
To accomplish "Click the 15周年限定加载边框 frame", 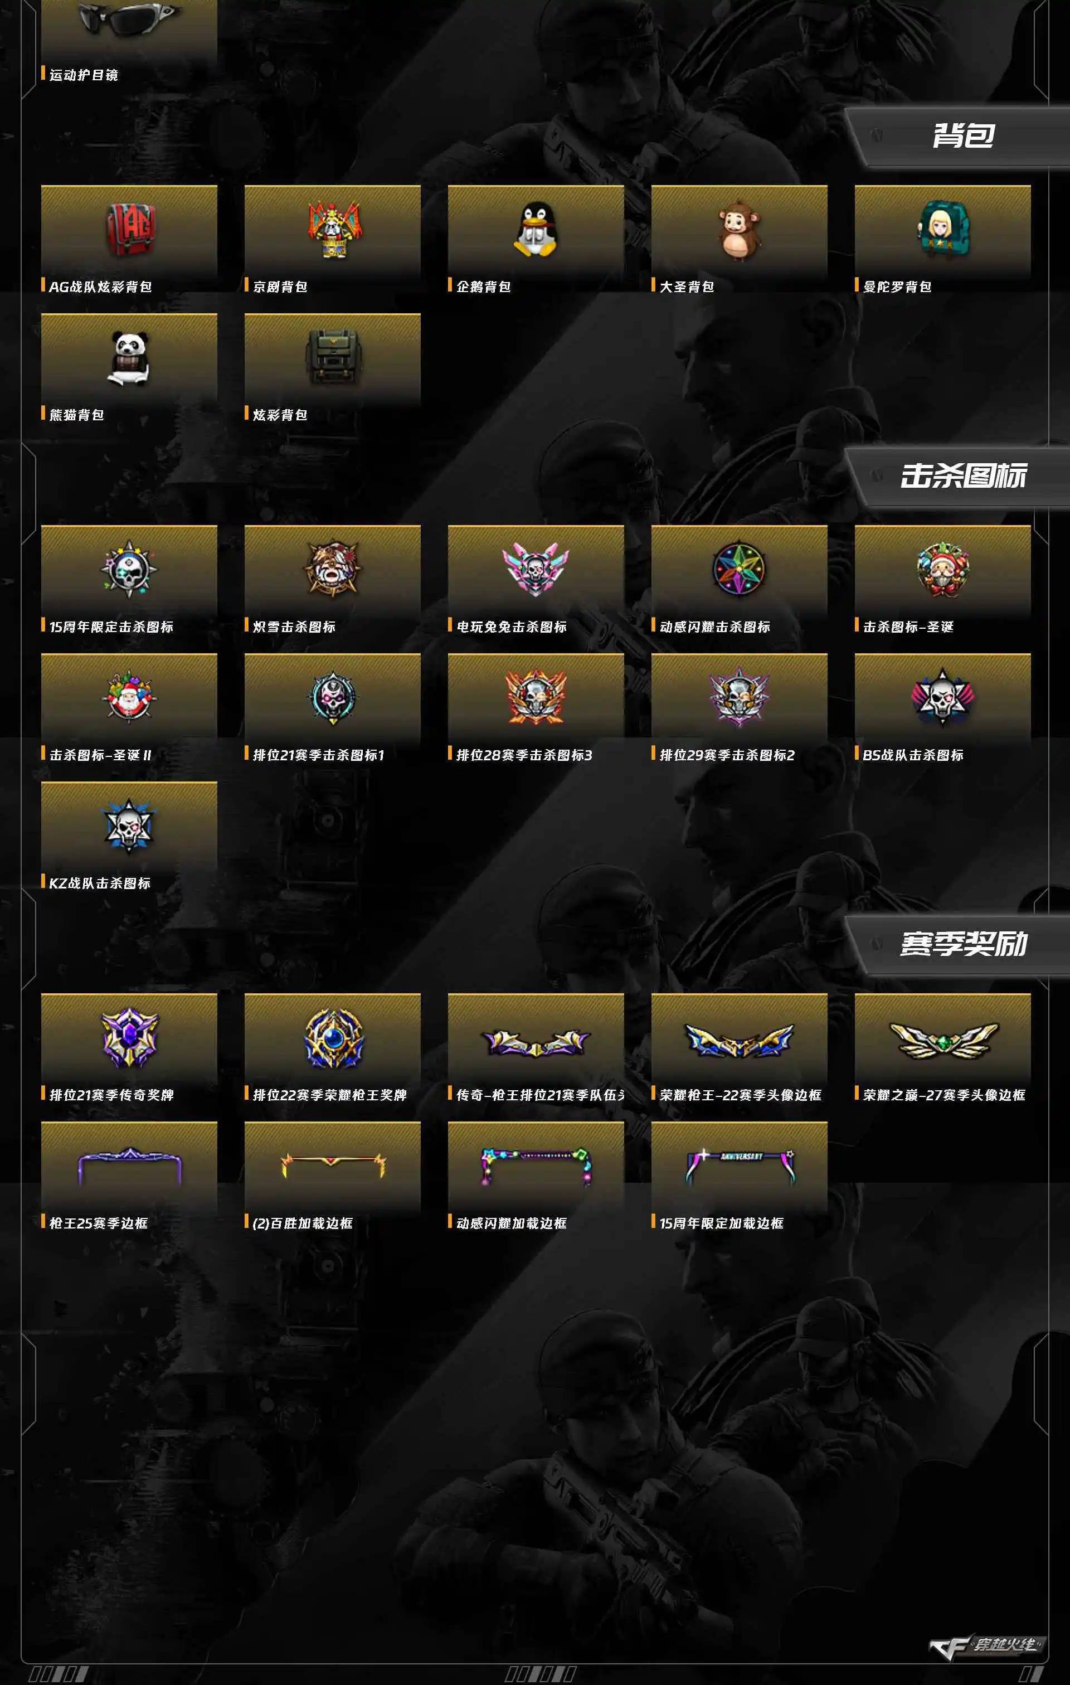I will tap(739, 1167).
